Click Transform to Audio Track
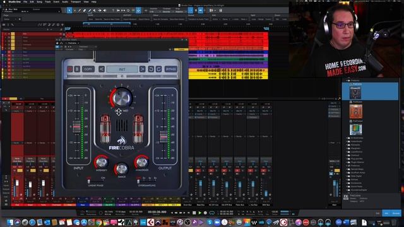404x227 pixels. (198, 19)
